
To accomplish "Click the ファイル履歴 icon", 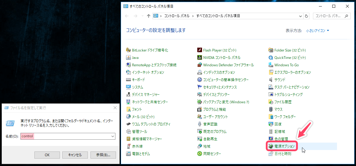I will pyautogui.click(x=271, y=102).
